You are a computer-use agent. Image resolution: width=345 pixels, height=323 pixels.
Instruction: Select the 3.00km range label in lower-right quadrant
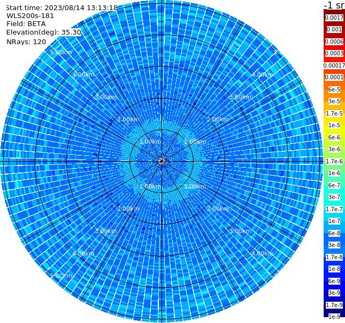click(240, 231)
